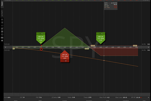Click the P50 71% metric

coord(39,97)
